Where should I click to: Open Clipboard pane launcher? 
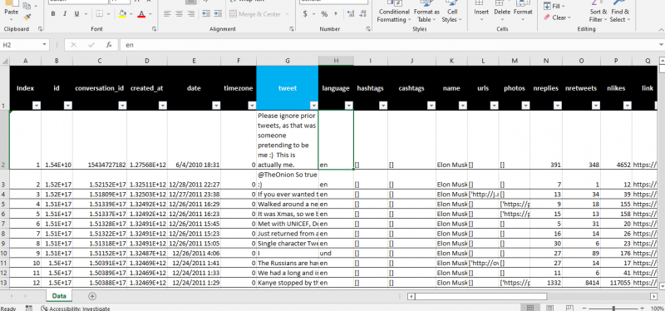[40, 29]
